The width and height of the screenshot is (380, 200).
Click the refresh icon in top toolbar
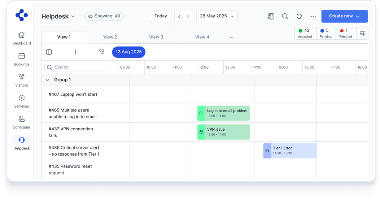click(299, 16)
